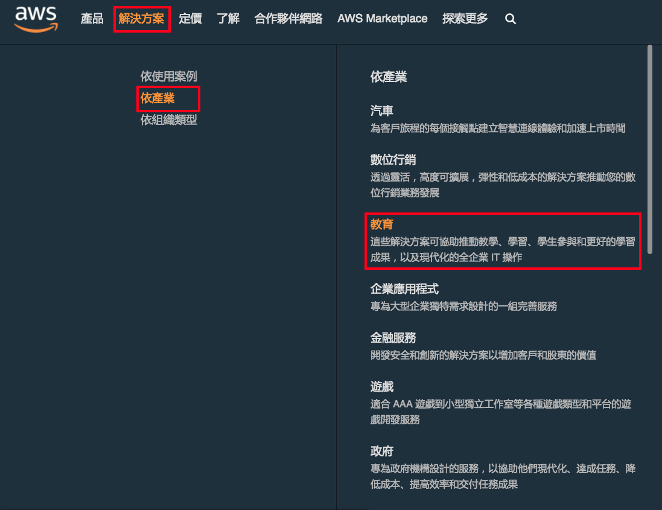The width and height of the screenshot is (662, 510).
Task: Open the 教育 industry link
Action: tap(381, 224)
